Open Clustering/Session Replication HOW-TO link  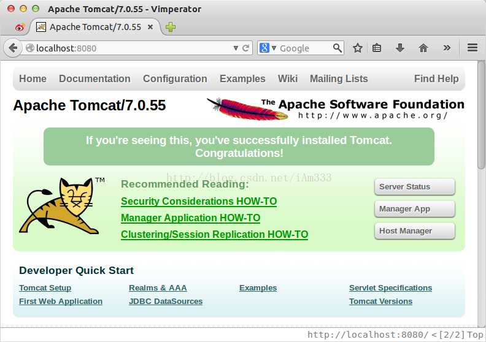215,234
